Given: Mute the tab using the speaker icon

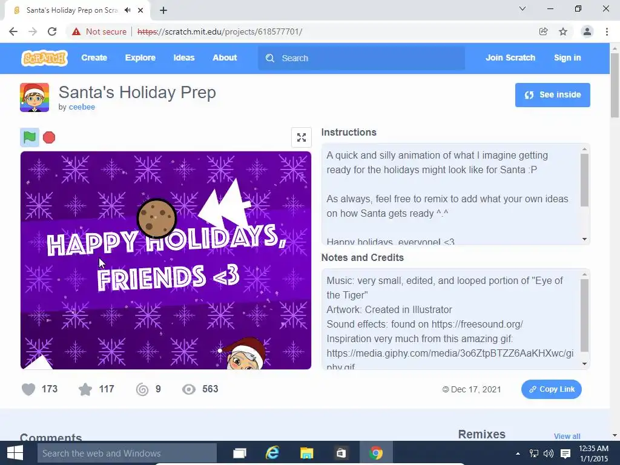Looking at the screenshot, I should (127, 10).
